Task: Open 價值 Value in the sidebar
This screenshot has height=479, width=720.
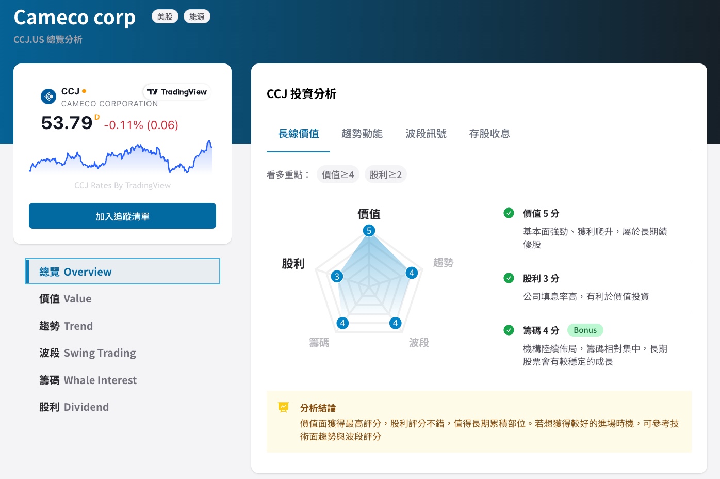Action: point(66,299)
